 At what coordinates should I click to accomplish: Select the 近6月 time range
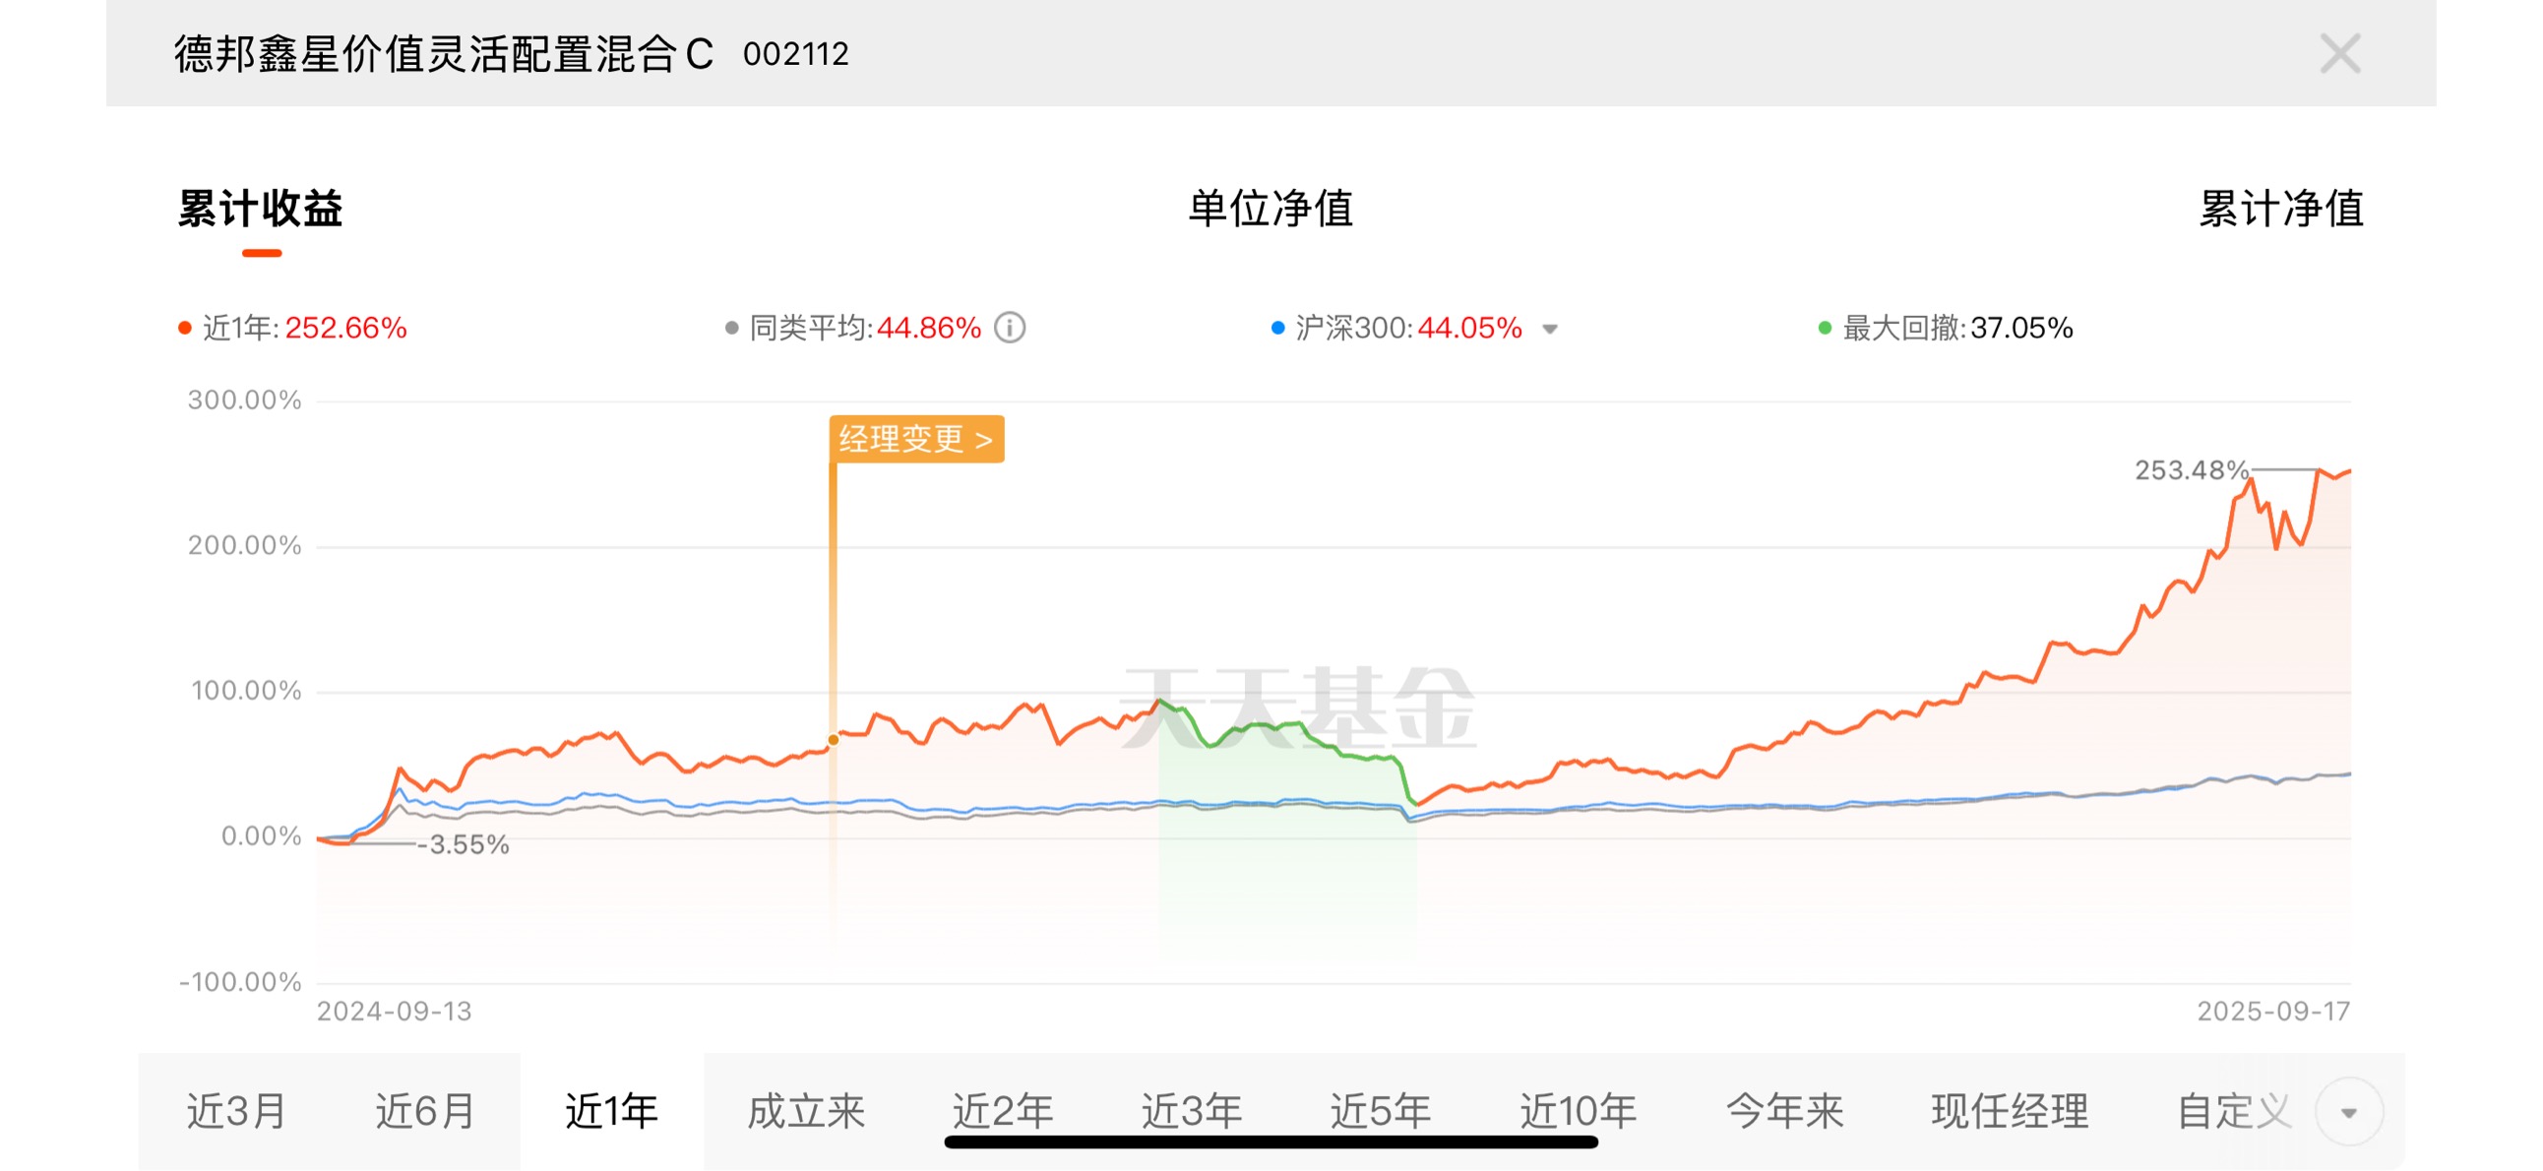[x=424, y=1112]
